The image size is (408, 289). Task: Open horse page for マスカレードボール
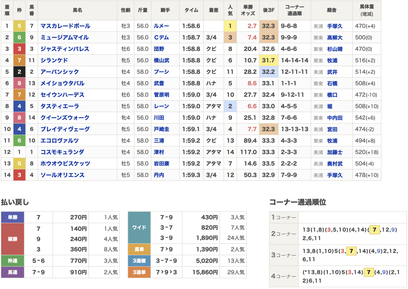tap(65, 26)
